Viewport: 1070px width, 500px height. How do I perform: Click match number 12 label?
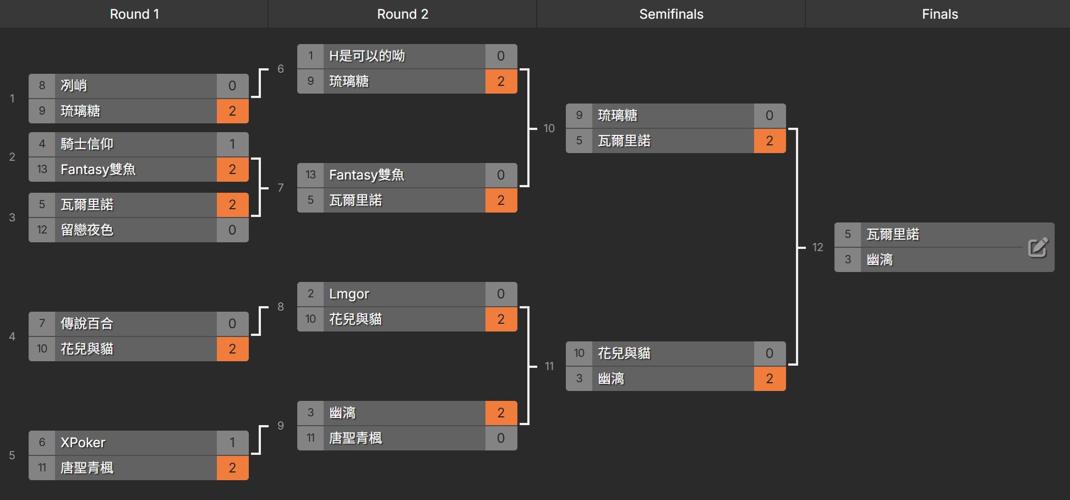pyautogui.click(x=818, y=248)
